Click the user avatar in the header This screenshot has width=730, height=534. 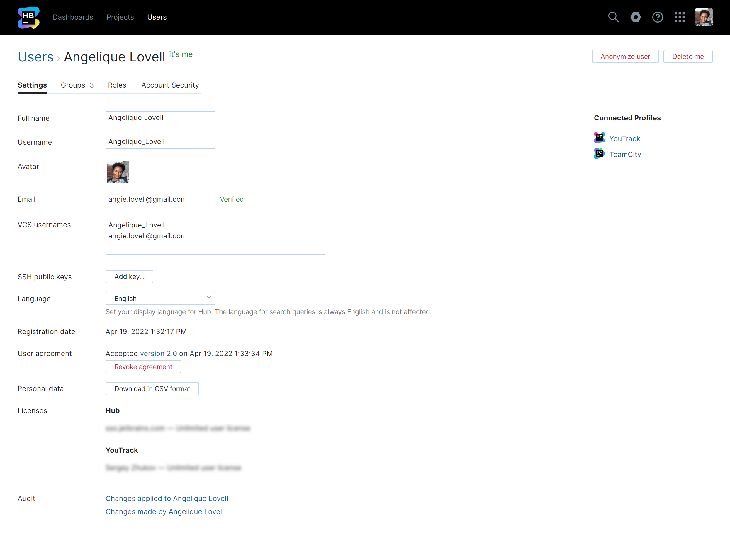pyautogui.click(x=703, y=17)
